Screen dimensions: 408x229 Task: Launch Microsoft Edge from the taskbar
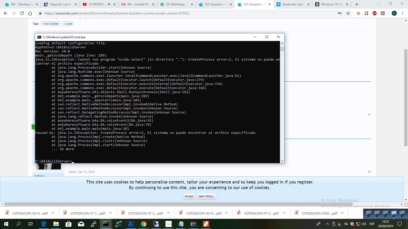[x=44, y=224]
